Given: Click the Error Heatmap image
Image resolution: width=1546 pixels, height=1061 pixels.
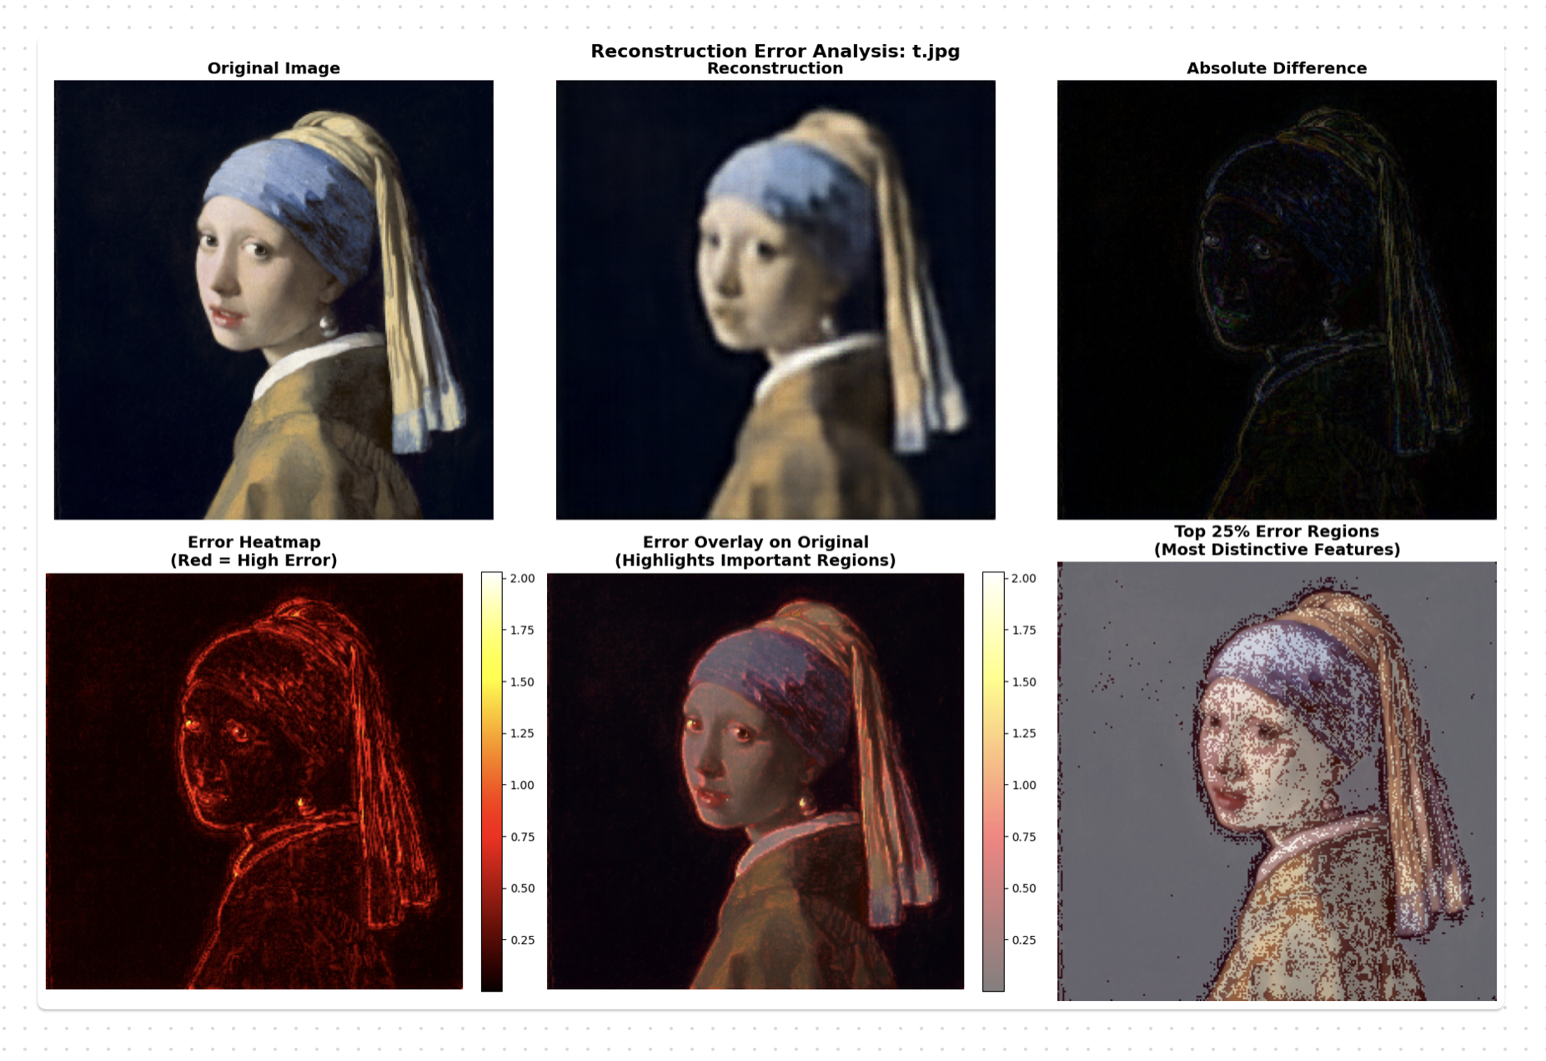Looking at the screenshot, I should pyautogui.click(x=254, y=781).
